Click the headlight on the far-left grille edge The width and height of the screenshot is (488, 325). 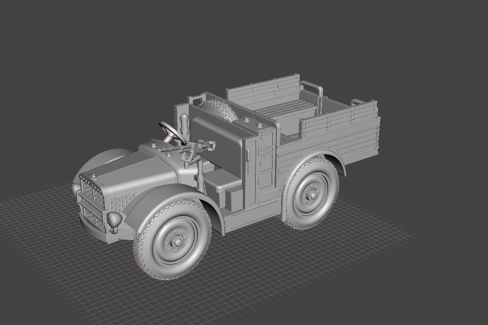[x=75, y=190]
